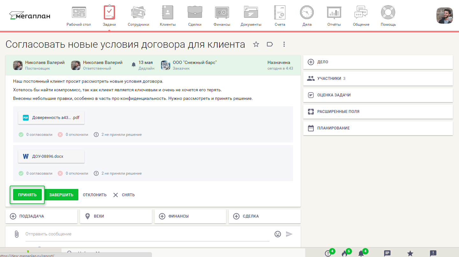Open the Общение chat section
The image size is (459, 257).
[x=361, y=16]
